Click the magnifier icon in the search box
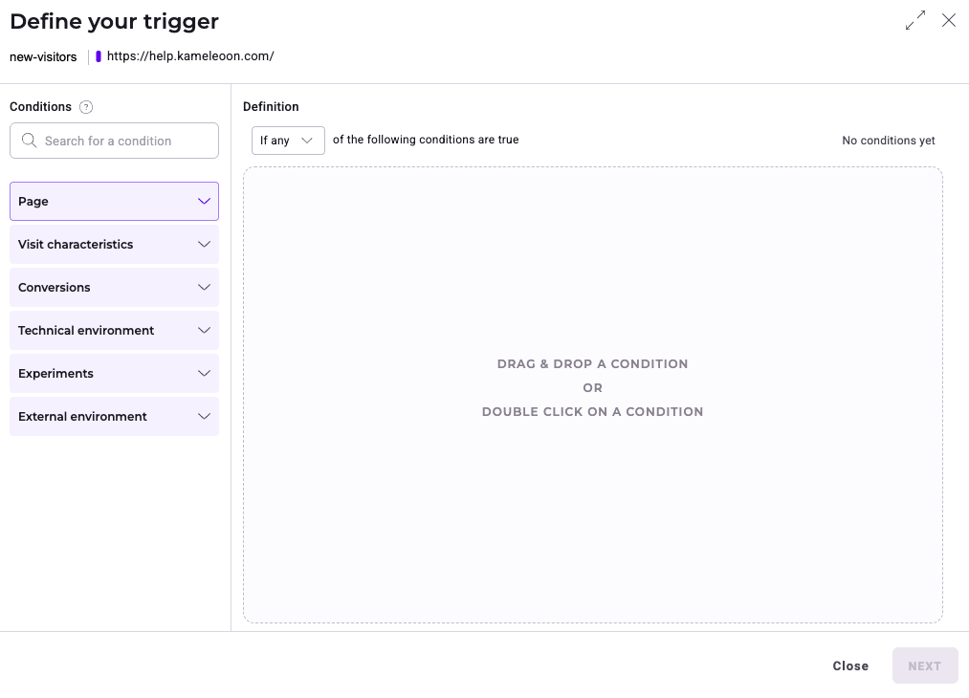Screen dimensions: 969x698 tap(29, 141)
